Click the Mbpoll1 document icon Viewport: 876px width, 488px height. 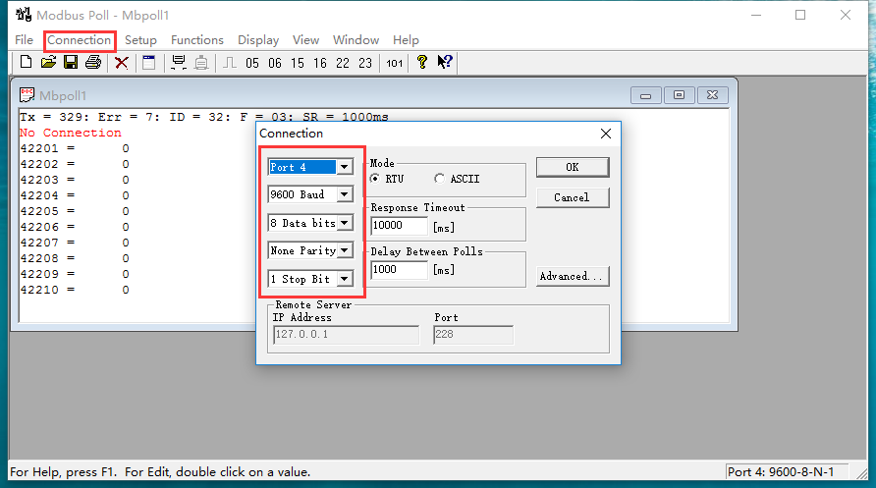coord(27,95)
